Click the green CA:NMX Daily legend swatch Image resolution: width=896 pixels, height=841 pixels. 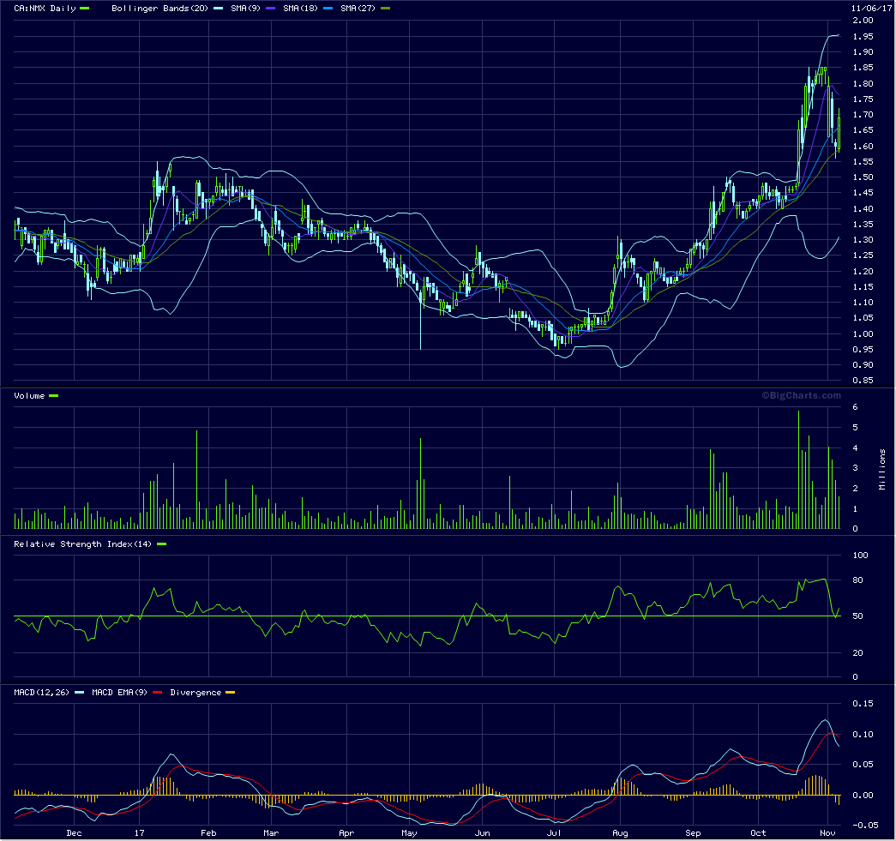click(85, 8)
